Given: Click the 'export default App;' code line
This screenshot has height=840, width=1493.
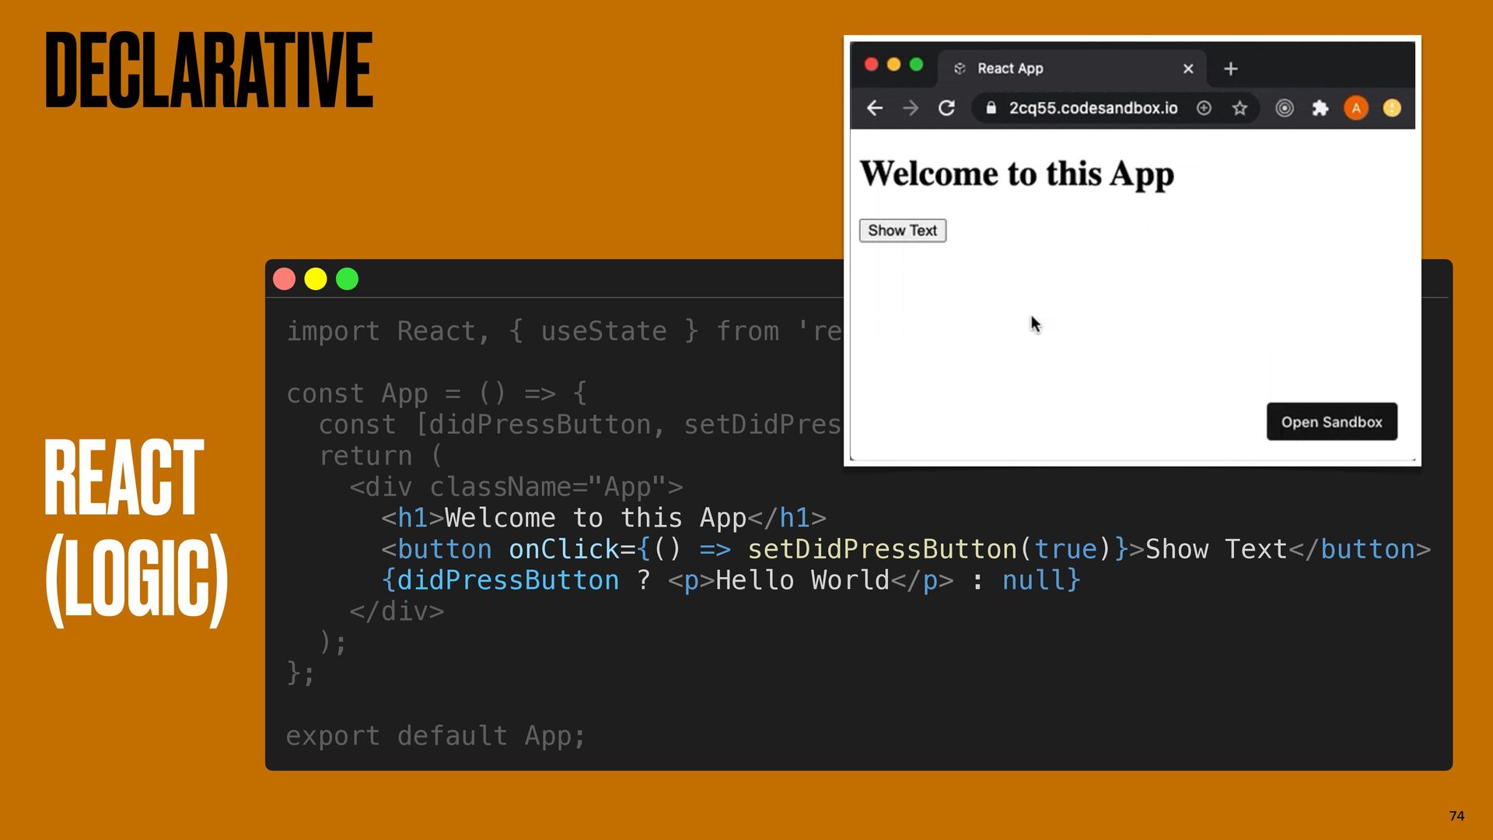Looking at the screenshot, I should tap(435, 736).
